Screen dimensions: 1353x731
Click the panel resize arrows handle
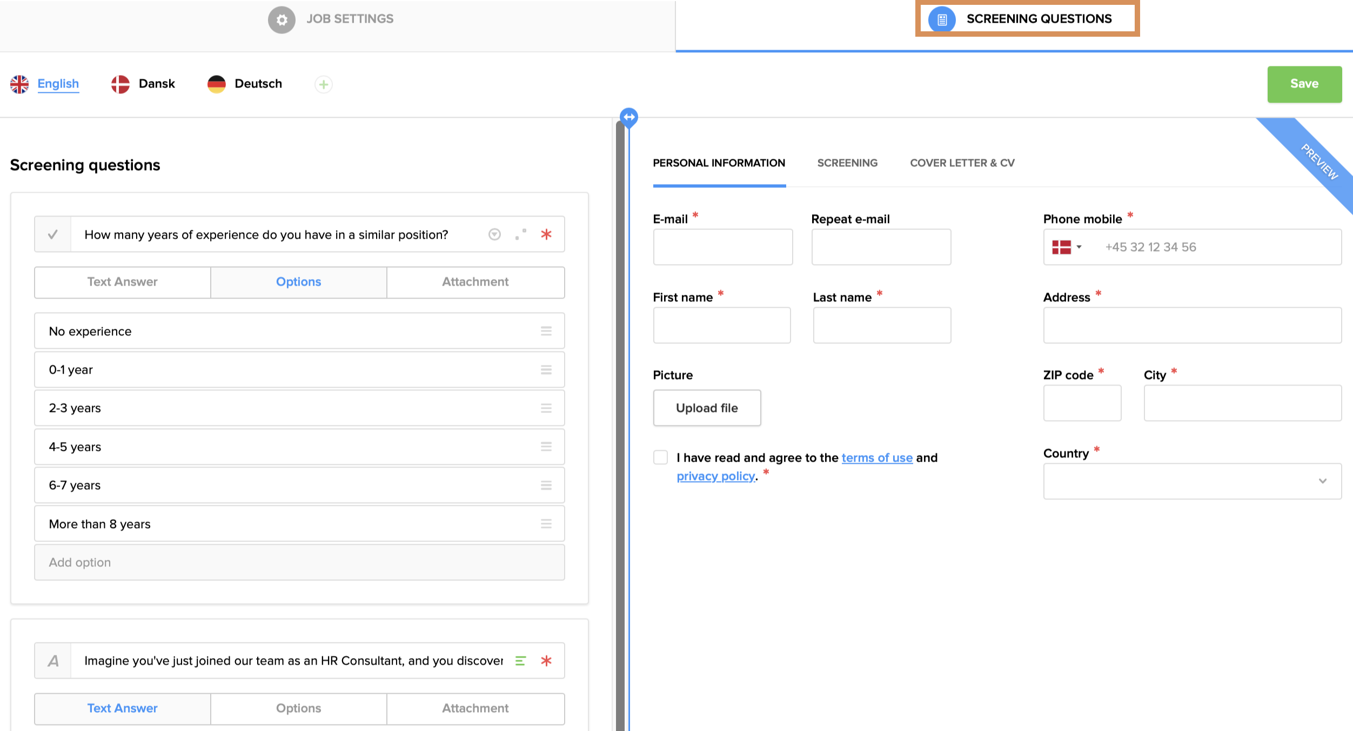point(629,117)
